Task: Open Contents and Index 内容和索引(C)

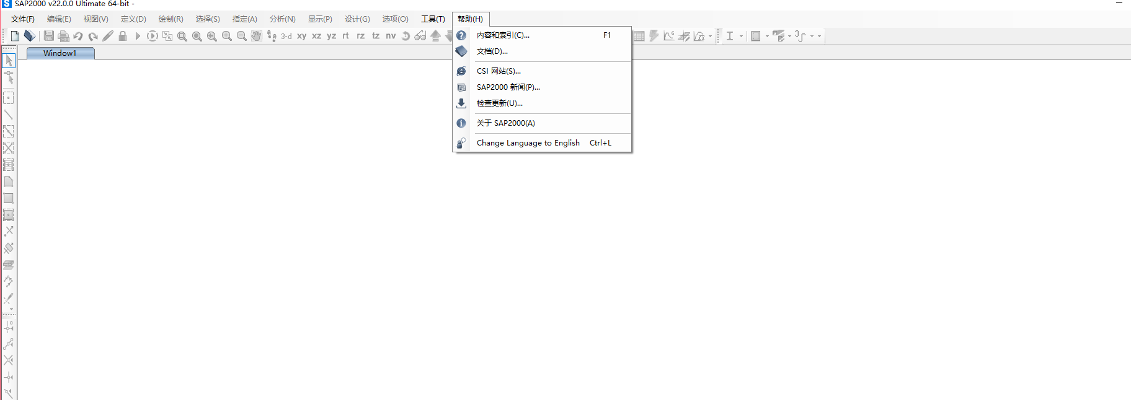Action: pos(543,35)
